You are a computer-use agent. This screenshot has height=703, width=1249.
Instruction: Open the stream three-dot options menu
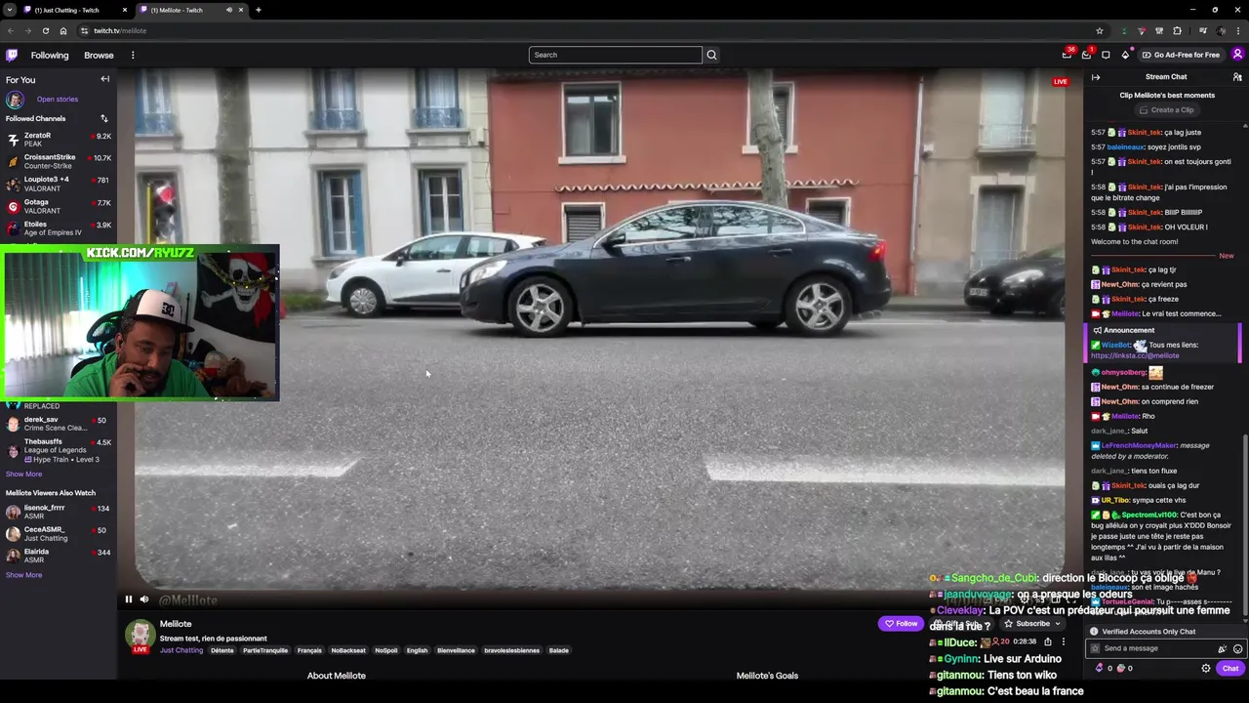click(x=1064, y=641)
